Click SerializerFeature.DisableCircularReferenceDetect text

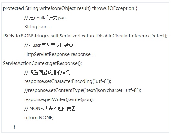[x=112, y=36]
